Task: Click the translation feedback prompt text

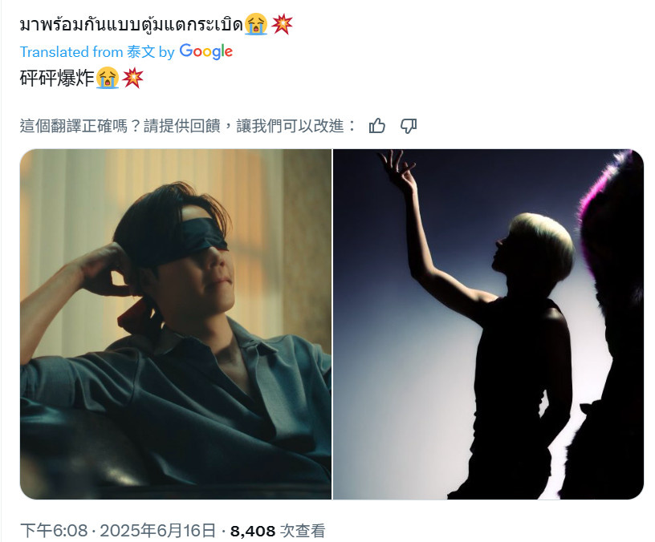Action: tap(188, 126)
